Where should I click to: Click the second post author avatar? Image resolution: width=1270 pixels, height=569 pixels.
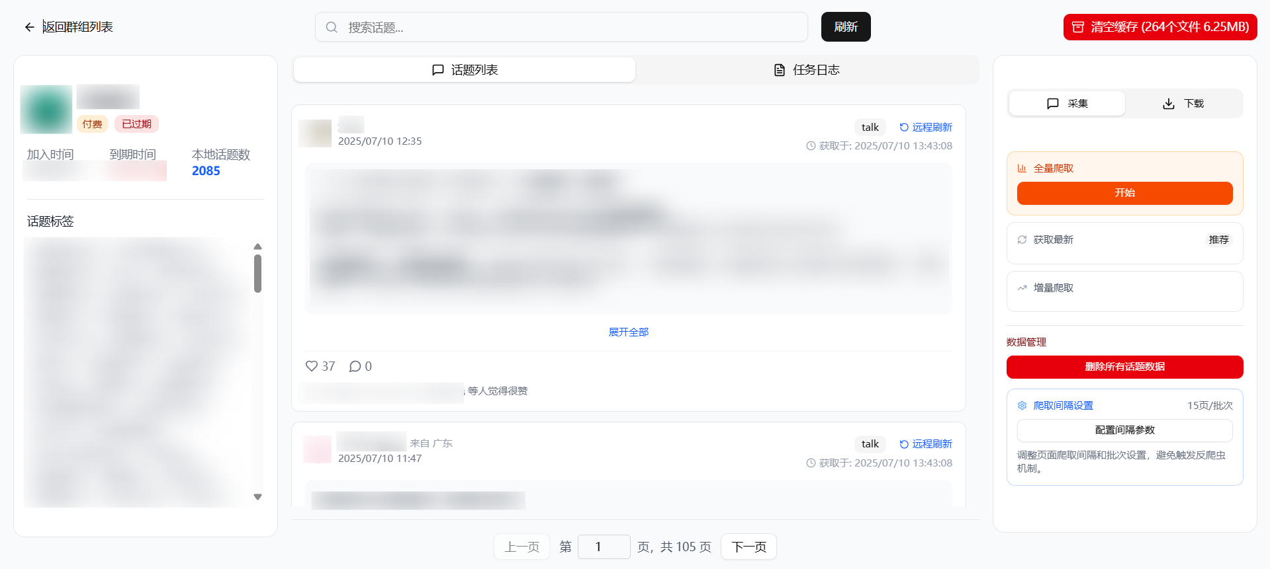(x=317, y=449)
